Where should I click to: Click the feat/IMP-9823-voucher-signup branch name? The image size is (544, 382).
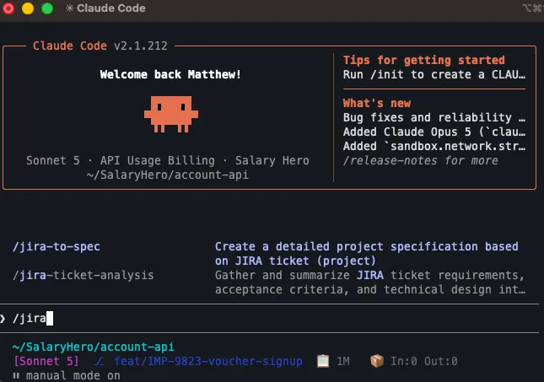pyautogui.click(x=208, y=361)
